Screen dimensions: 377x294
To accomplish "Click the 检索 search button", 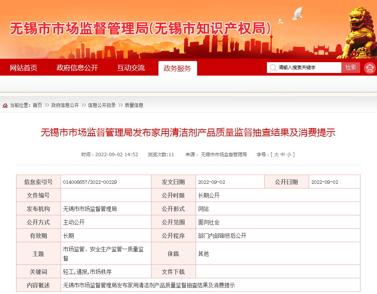I will [351, 68].
